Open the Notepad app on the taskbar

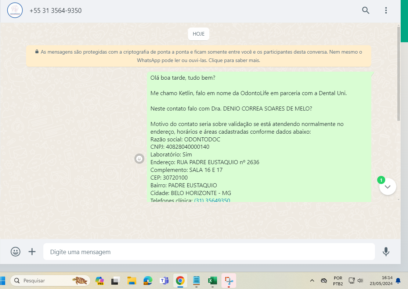click(x=196, y=281)
